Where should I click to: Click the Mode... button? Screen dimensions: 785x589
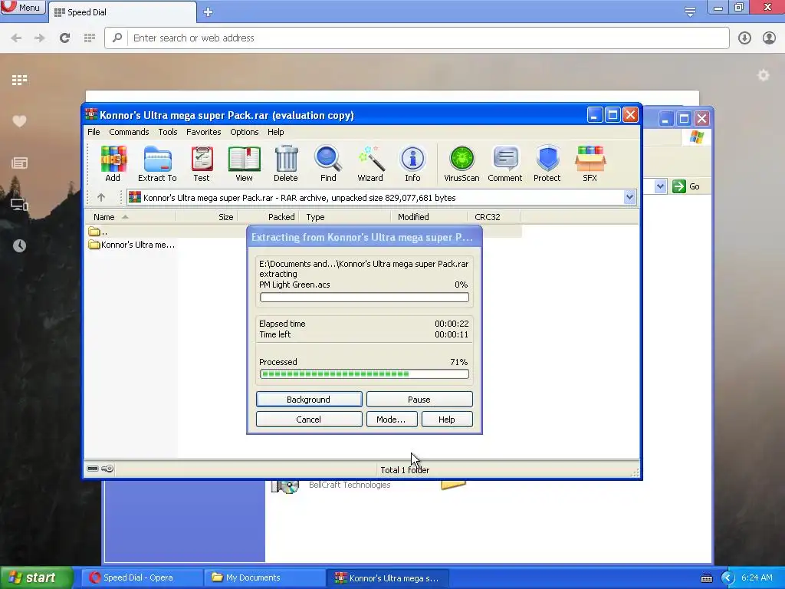(392, 420)
